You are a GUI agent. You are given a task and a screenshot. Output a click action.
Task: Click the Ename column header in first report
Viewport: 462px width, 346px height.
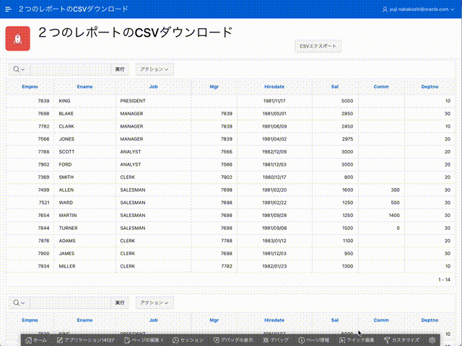[84, 86]
